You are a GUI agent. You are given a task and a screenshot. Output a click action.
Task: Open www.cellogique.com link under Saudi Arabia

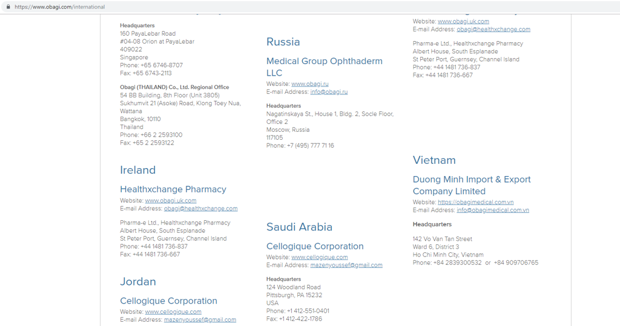click(x=319, y=257)
